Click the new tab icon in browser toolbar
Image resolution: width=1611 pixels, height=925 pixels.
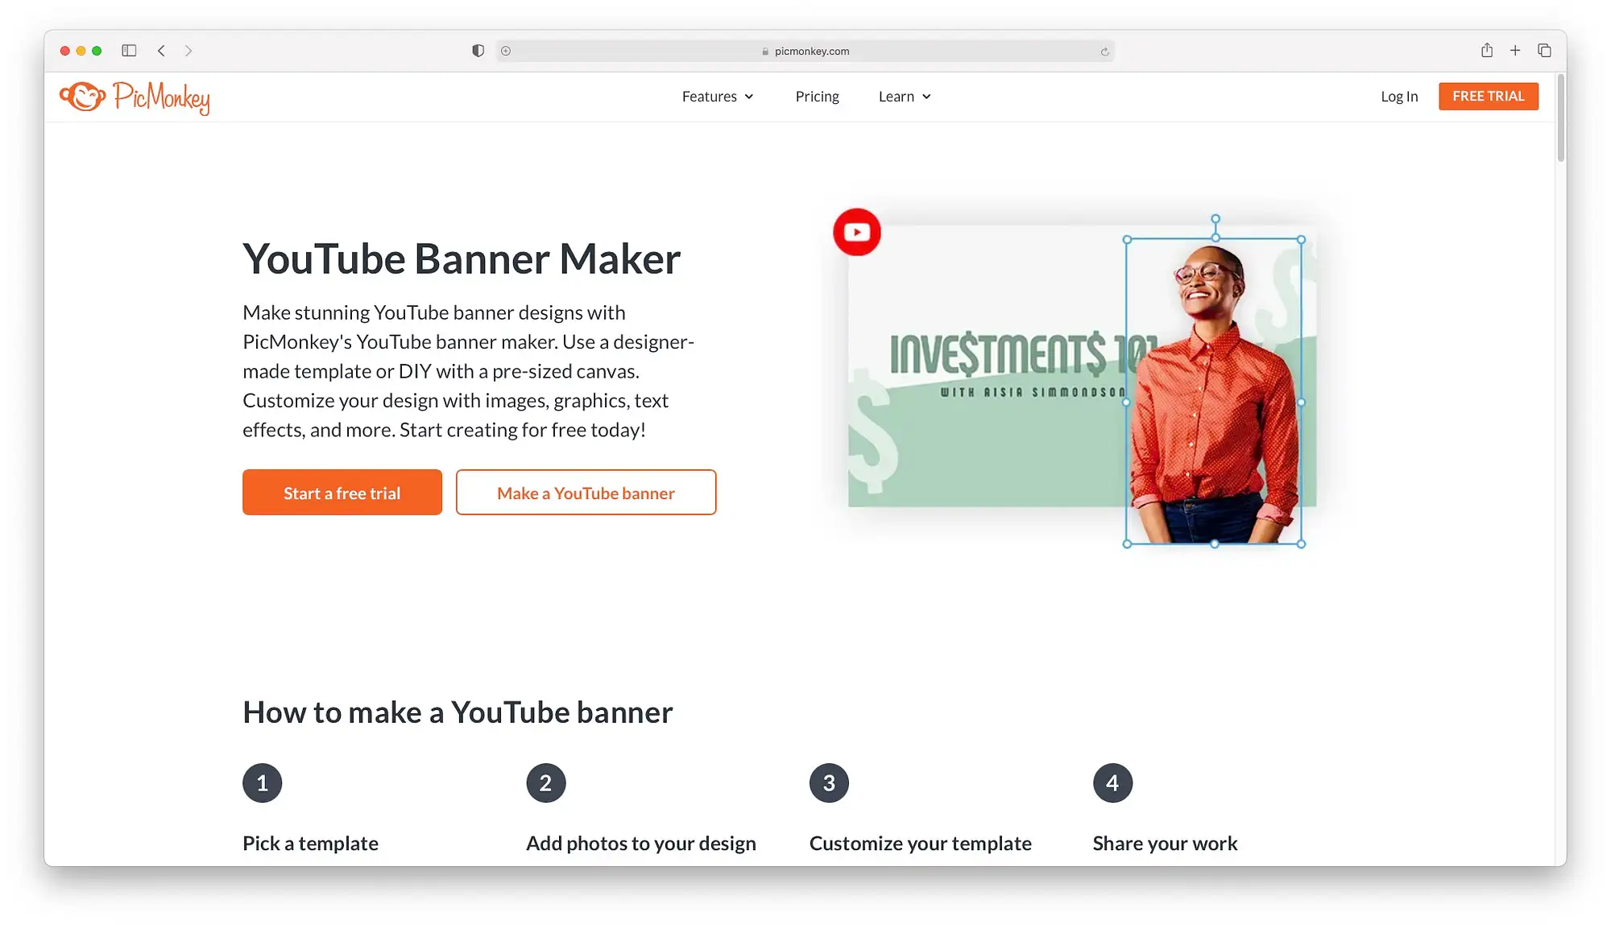pyautogui.click(x=1514, y=51)
